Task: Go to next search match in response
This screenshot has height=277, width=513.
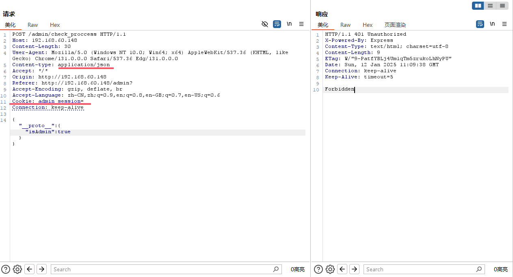Action: pos(354,269)
